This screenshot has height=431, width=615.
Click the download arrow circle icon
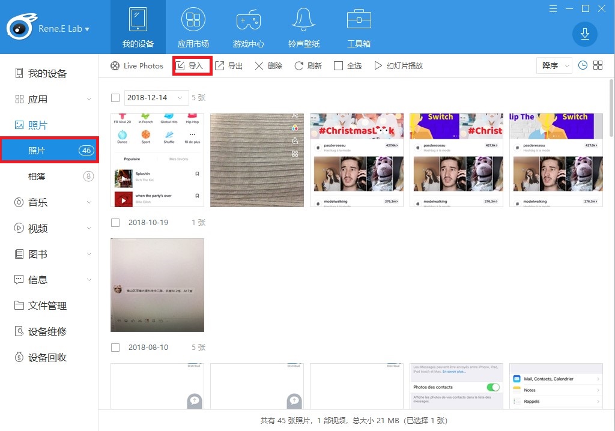pos(585,34)
